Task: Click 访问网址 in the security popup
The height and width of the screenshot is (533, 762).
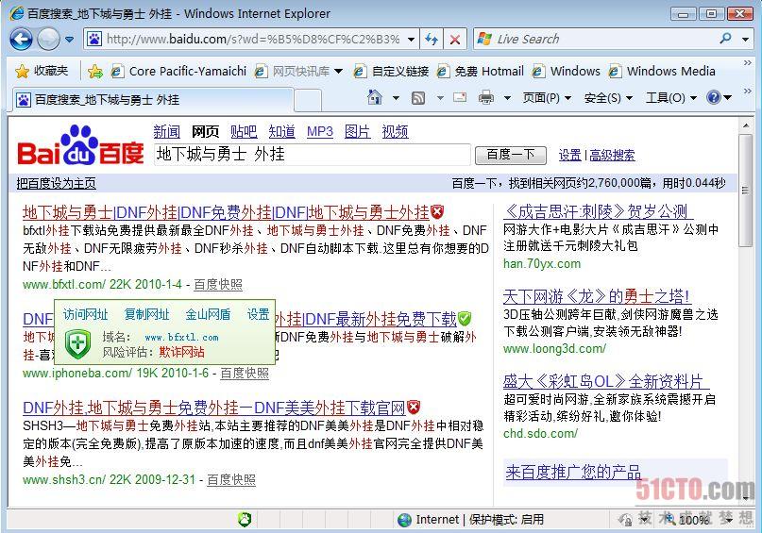Action: pos(86,314)
